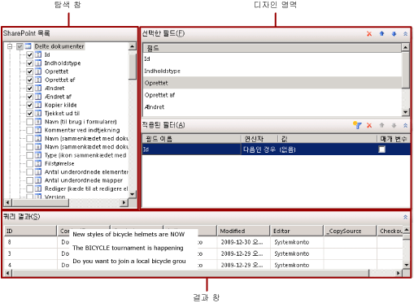Sort results by _CopySource column header

coord(350,232)
